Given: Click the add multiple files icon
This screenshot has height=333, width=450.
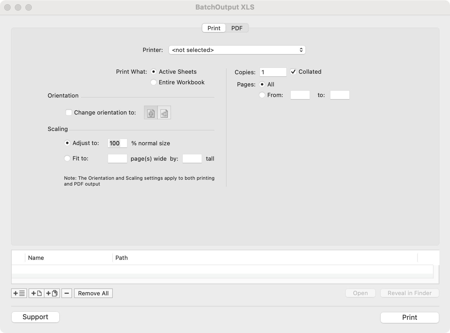Looking at the screenshot, I should [52, 293].
